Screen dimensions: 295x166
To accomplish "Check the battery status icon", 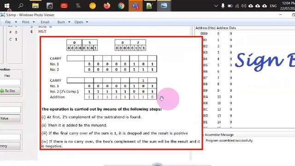I will [230, 6].
